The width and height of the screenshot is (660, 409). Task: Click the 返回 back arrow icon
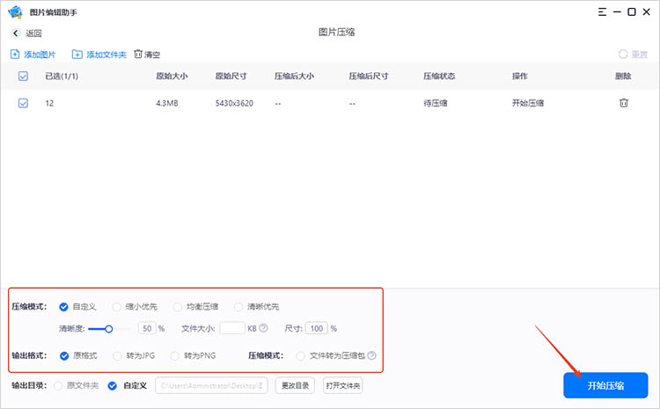(x=16, y=33)
